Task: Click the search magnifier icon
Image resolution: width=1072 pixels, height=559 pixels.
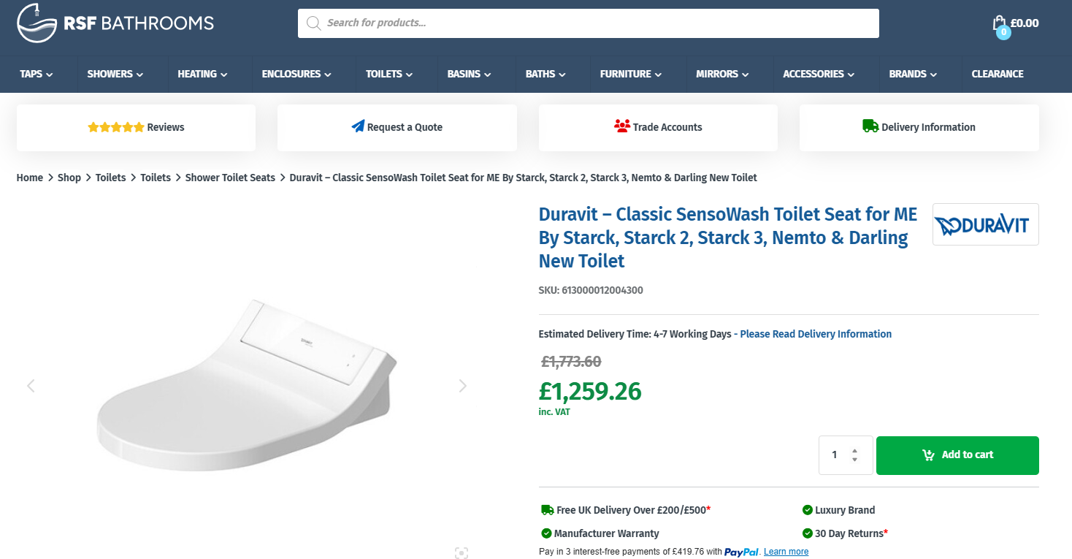Action: pyautogui.click(x=314, y=23)
